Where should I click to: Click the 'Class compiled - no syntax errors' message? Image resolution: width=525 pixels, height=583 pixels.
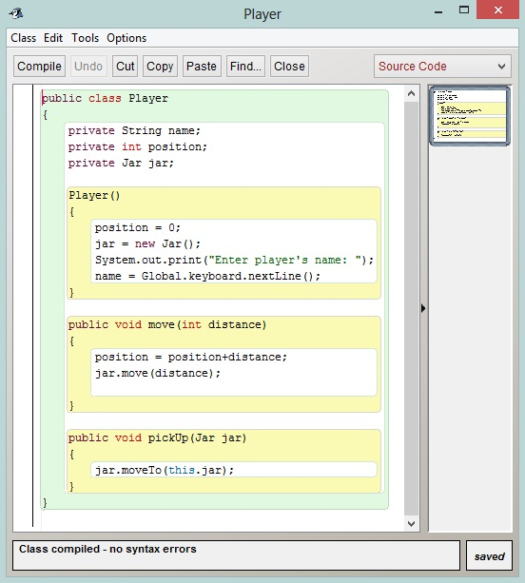coord(107,549)
